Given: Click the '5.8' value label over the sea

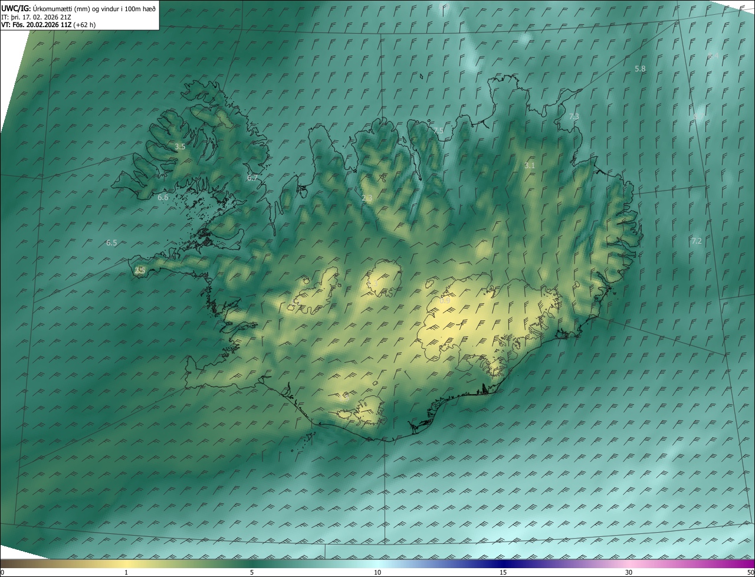Looking at the screenshot, I should click(x=640, y=68).
